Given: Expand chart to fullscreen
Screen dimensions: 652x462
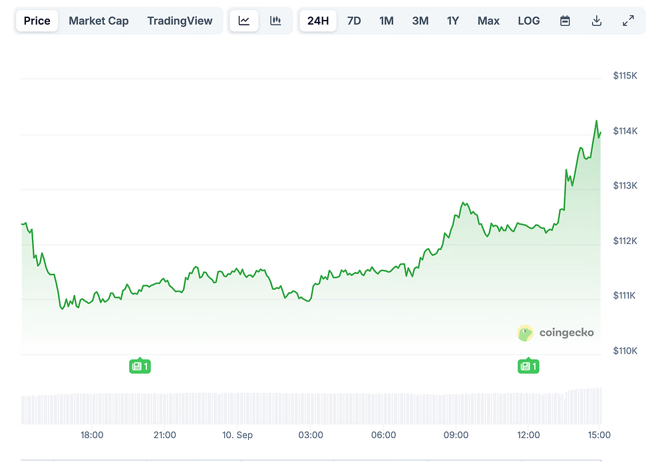Looking at the screenshot, I should pyautogui.click(x=628, y=21).
